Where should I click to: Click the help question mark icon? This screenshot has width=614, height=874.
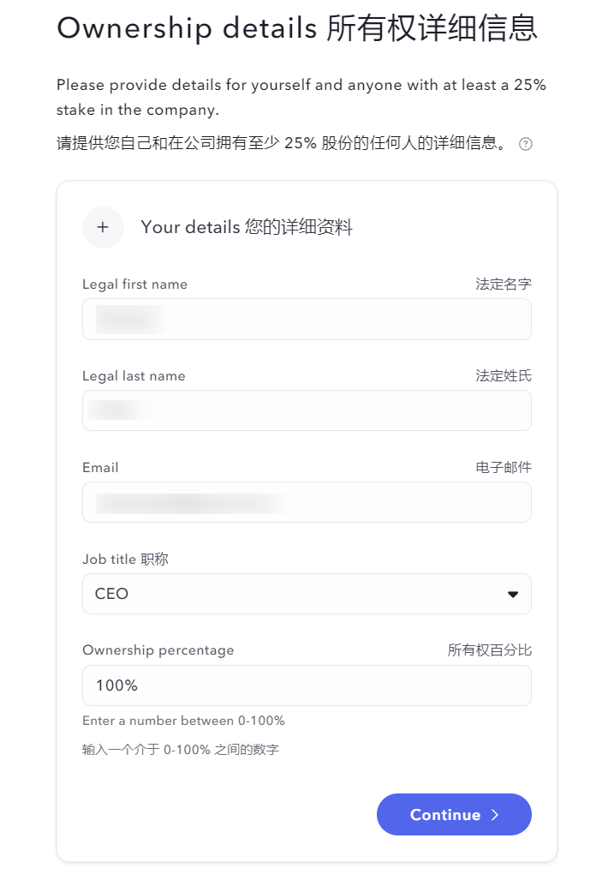526,144
